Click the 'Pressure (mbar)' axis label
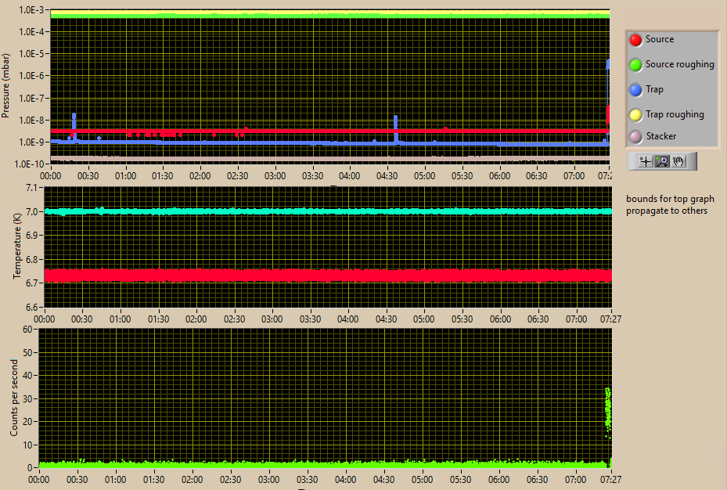Viewport: 727px width, 490px height. coord(5,86)
